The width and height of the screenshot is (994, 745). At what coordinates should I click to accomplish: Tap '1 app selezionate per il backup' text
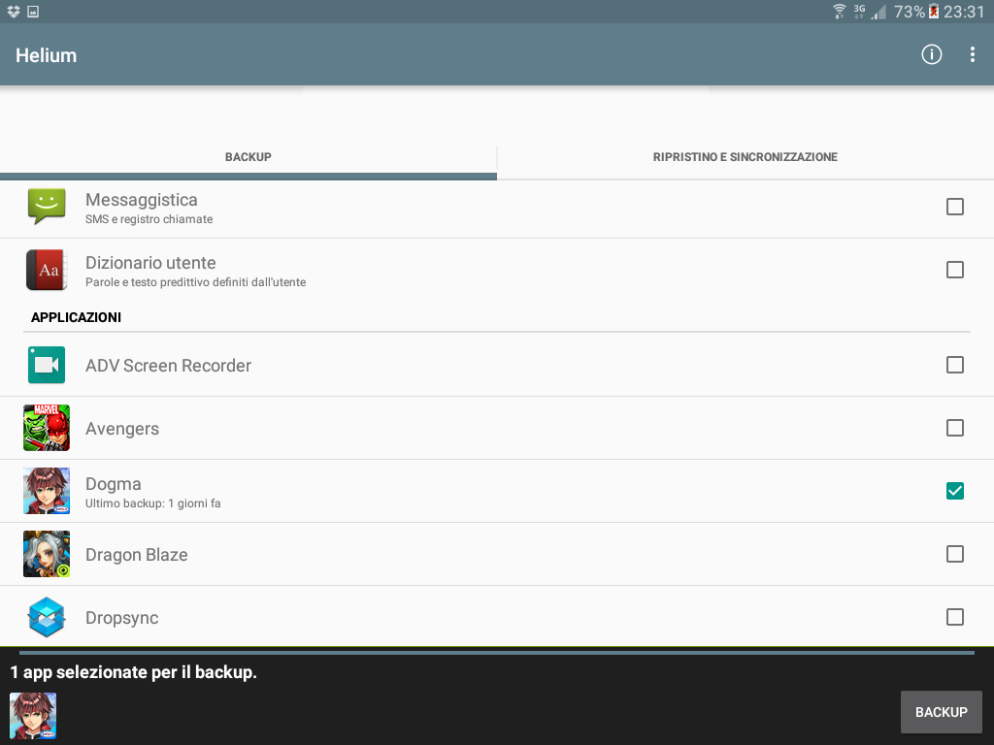[x=134, y=672]
